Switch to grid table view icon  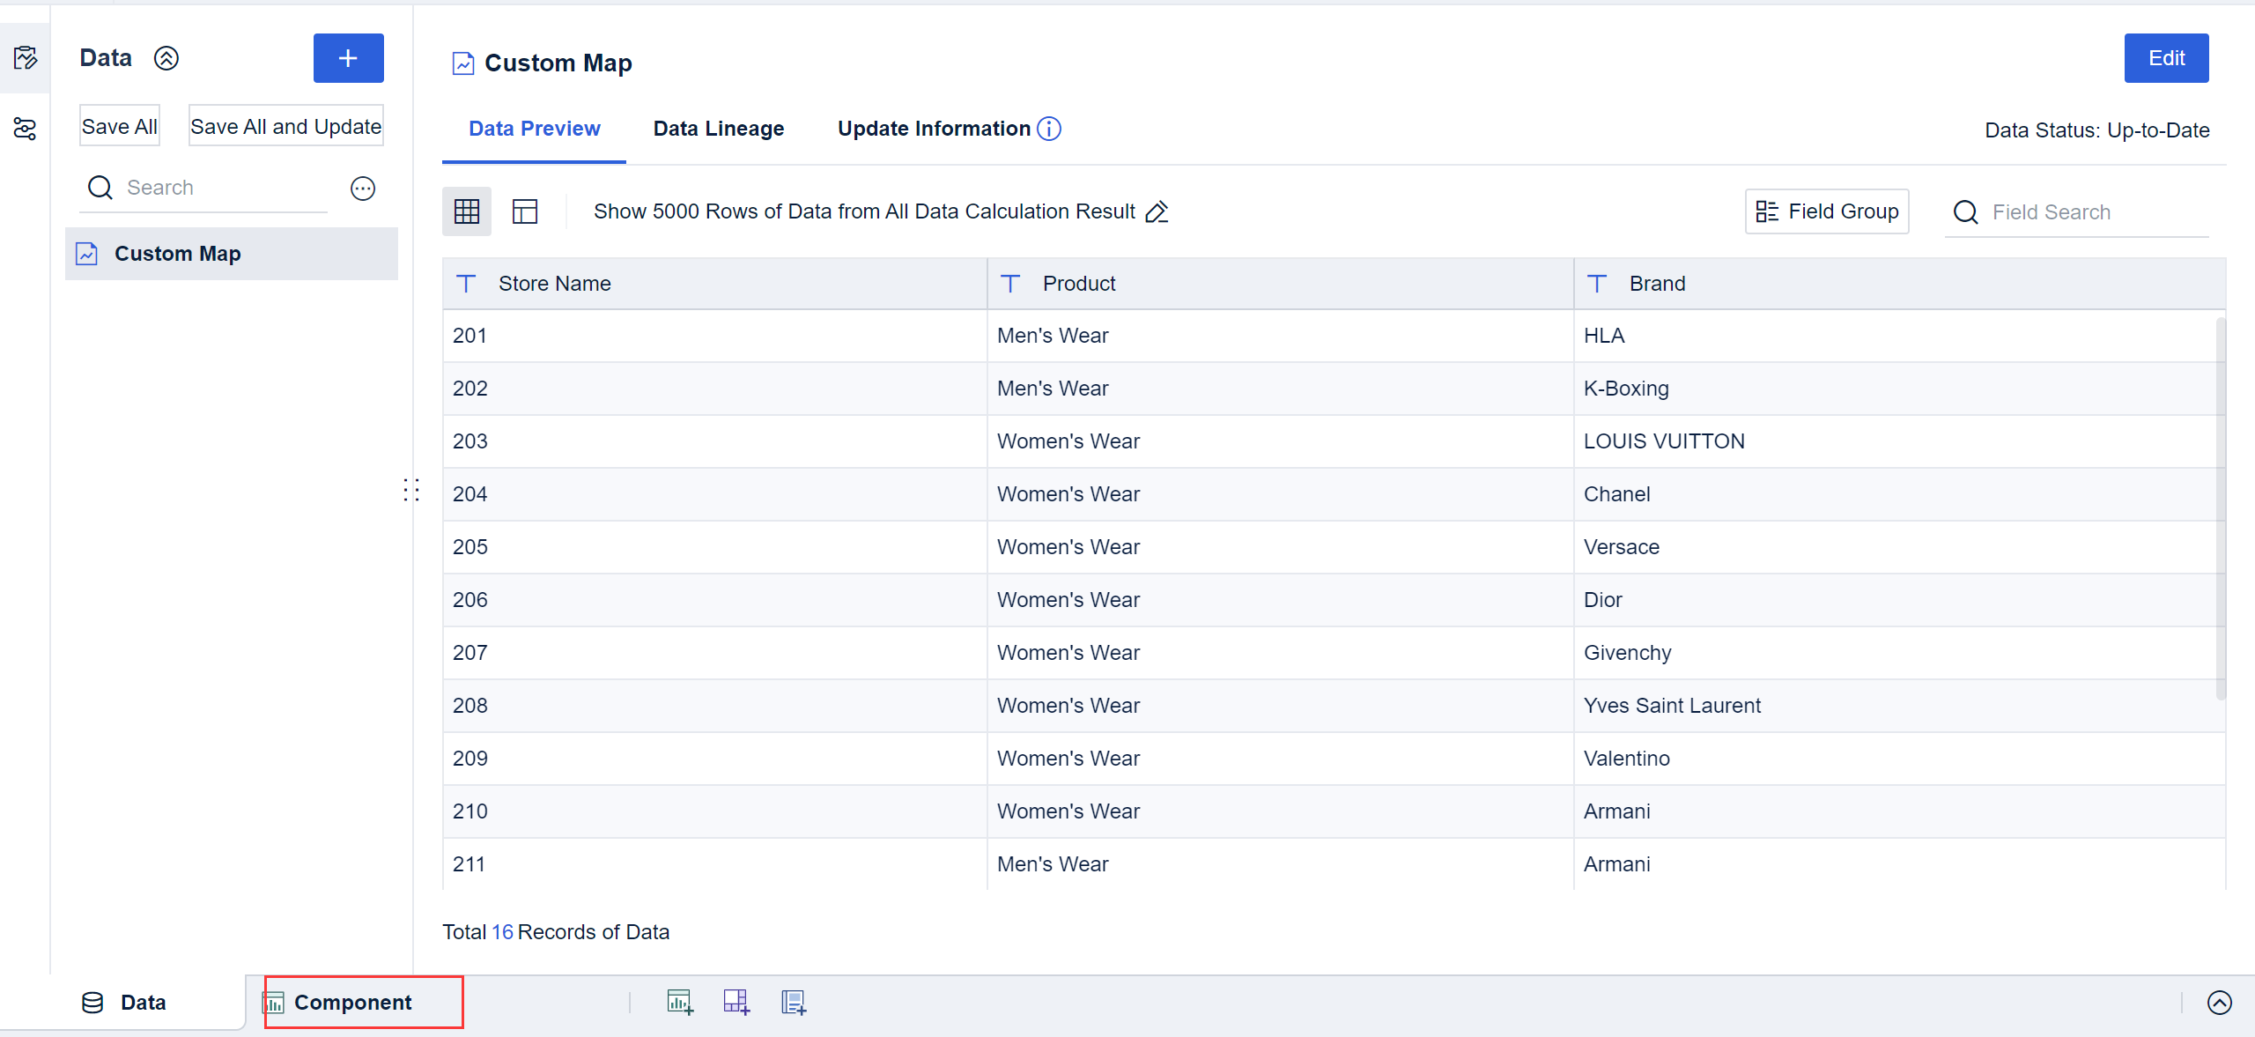(467, 211)
